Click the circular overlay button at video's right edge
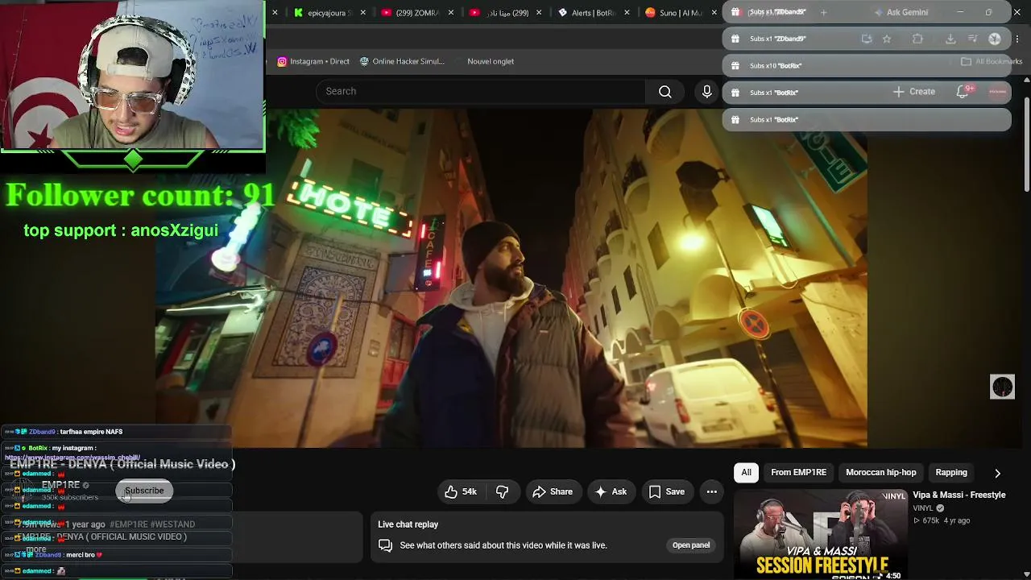The height and width of the screenshot is (580, 1031). click(x=1002, y=387)
